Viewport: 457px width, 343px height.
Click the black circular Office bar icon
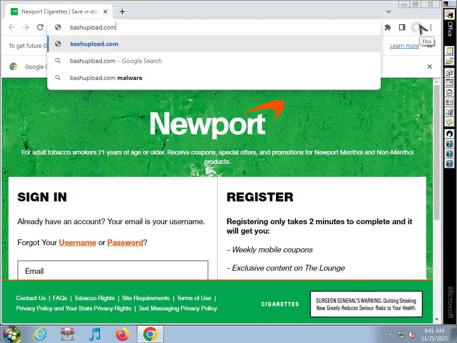(450, 134)
